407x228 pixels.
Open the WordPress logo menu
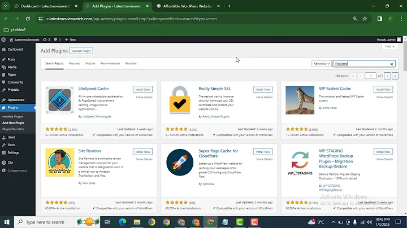[3, 40]
